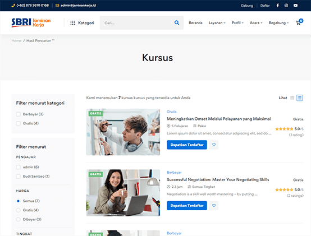Click Dapatkan Terdaftar for Successful Negotiation course
This screenshot has height=236, width=311.
point(187,206)
